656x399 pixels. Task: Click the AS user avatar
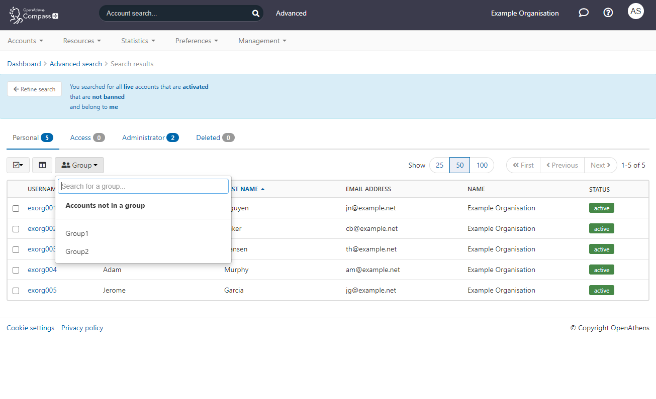(635, 11)
